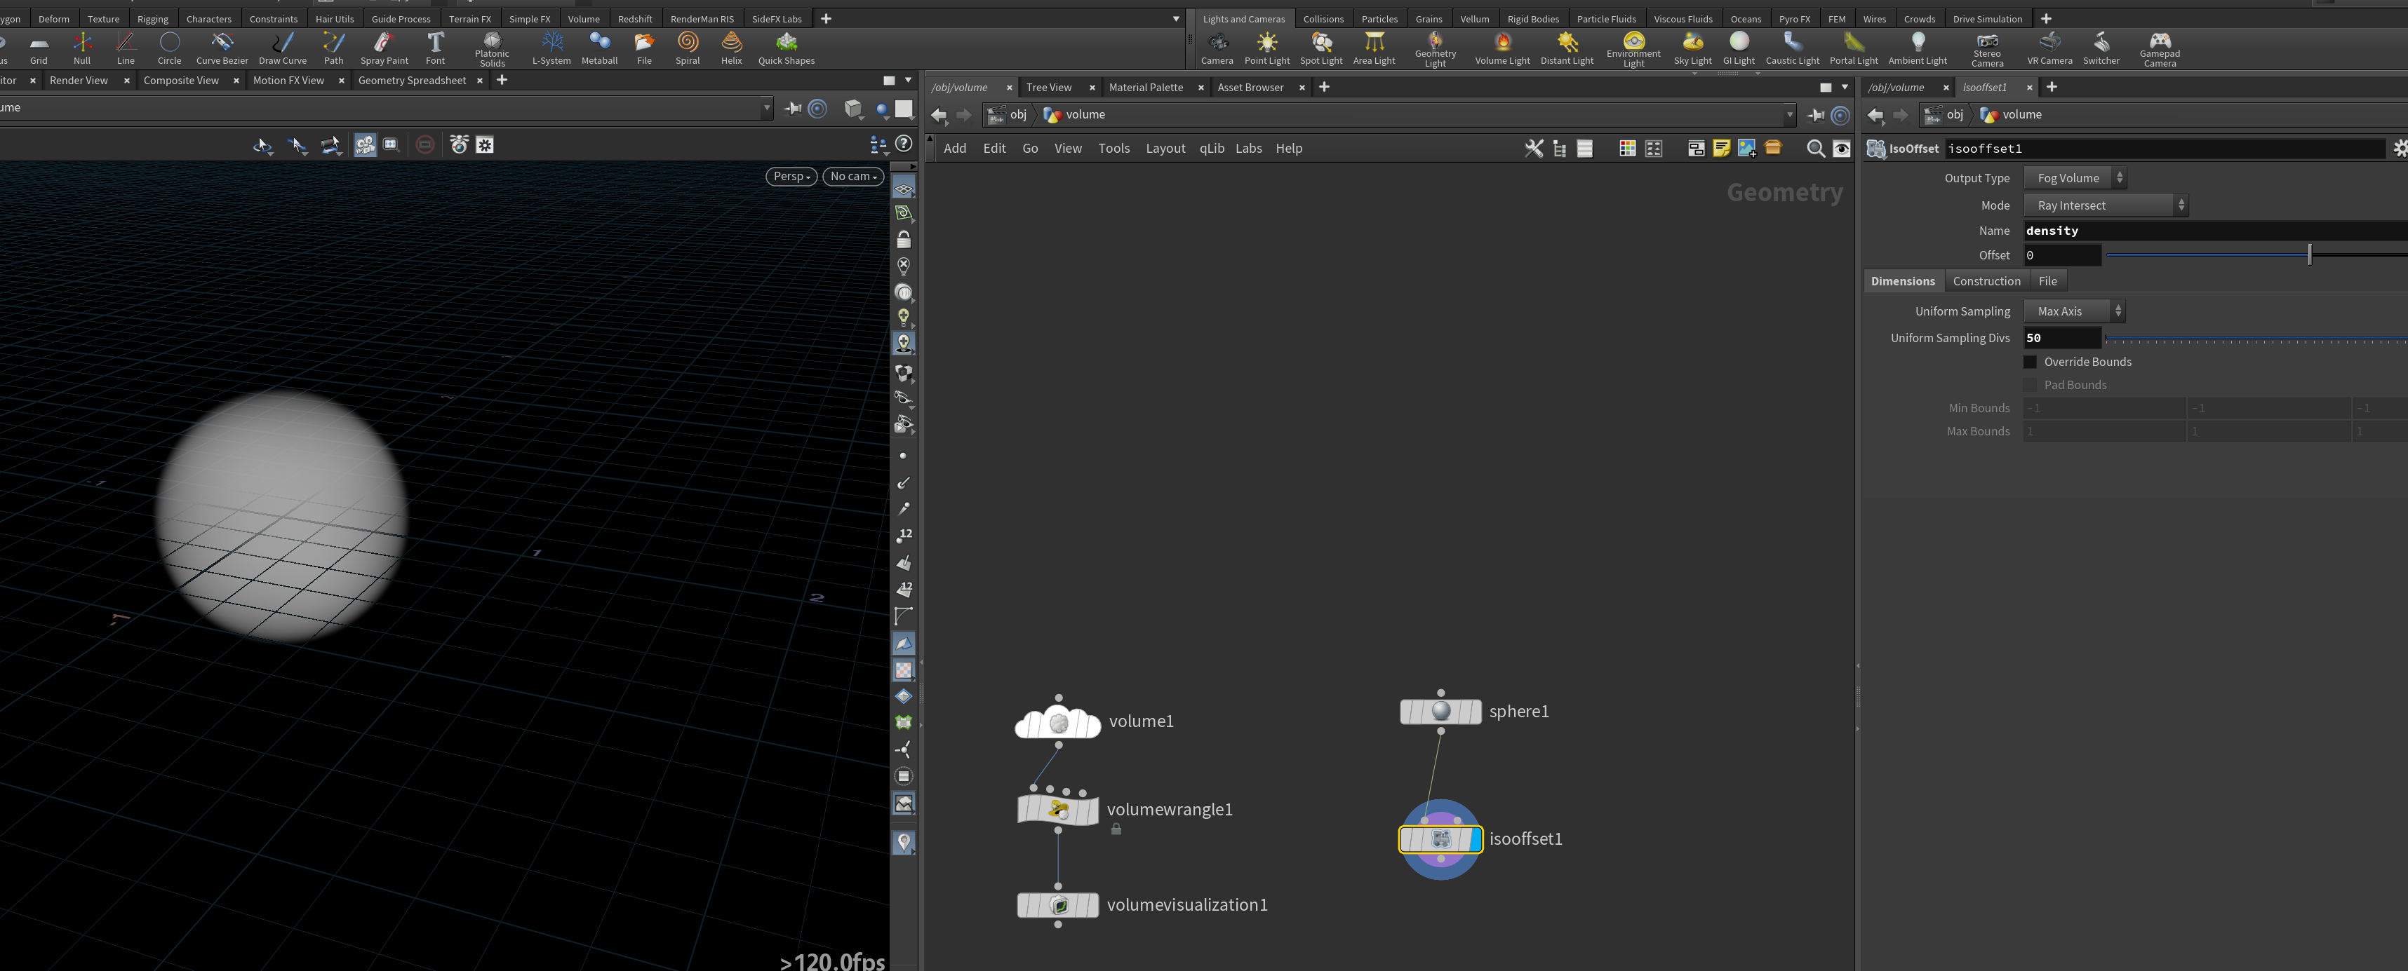Add a Point Light from shelf
Viewport: 2408px width, 971px height.
click(x=1266, y=48)
